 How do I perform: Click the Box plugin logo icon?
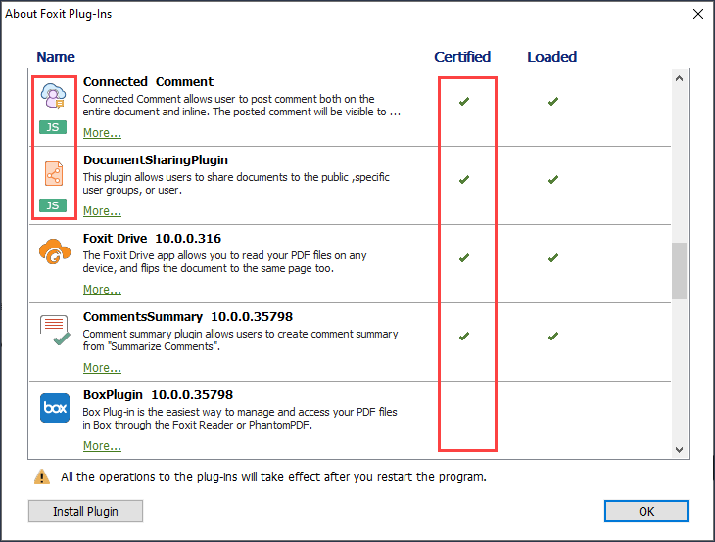tap(55, 408)
